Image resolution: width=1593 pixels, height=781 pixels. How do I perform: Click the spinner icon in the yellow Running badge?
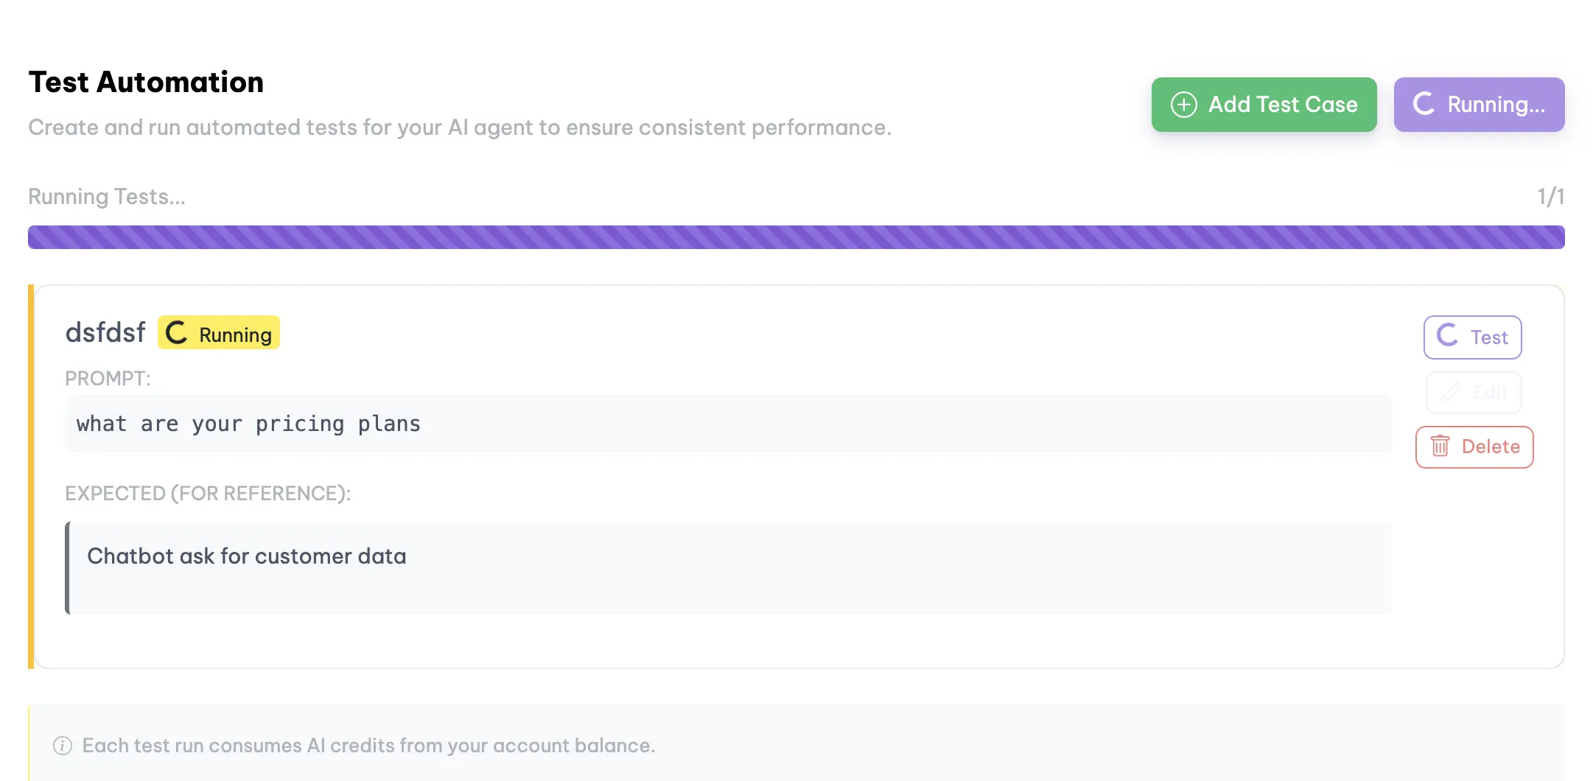177,333
